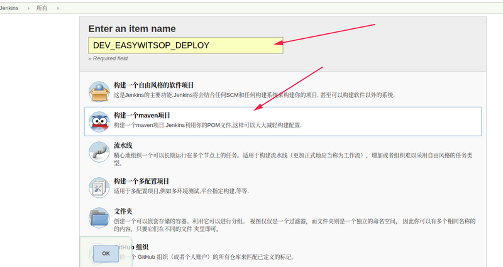Click the freestyle project description text

(254, 95)
